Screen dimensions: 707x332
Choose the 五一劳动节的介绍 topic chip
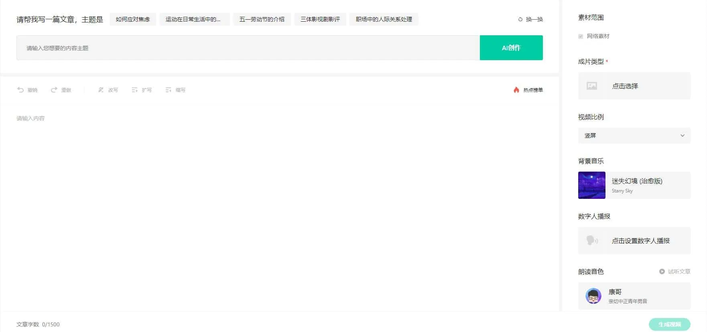point(262,19)
